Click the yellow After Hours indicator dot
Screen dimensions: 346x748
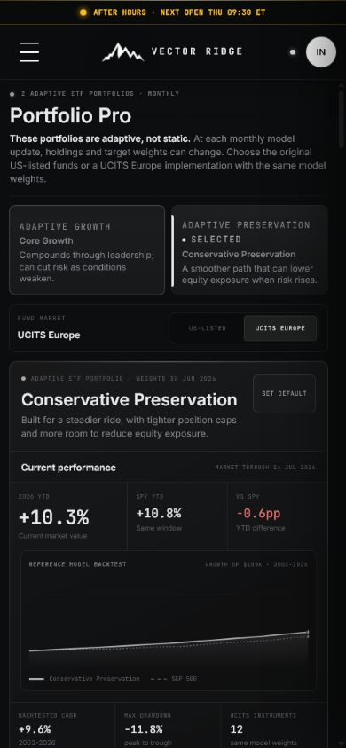83,12
